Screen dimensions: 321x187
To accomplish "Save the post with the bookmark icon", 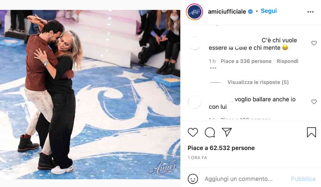I will point(311,132).
